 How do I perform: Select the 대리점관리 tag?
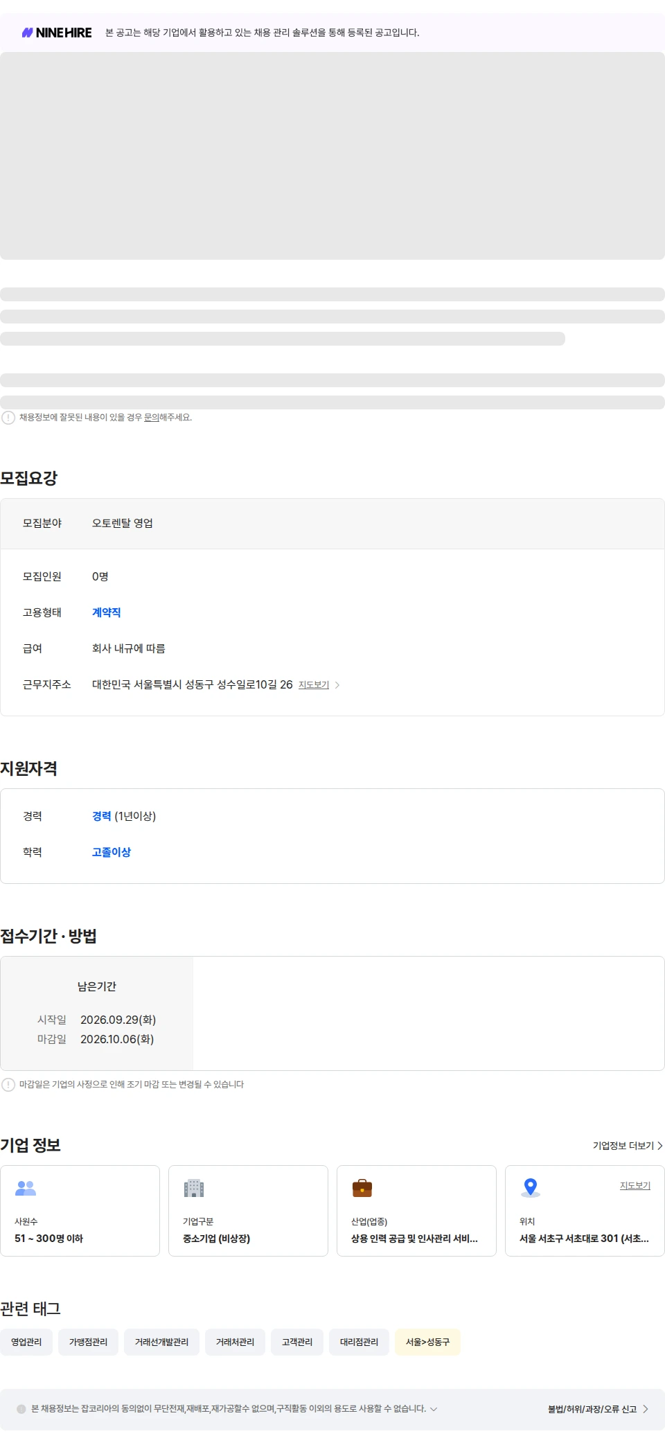359,1342
